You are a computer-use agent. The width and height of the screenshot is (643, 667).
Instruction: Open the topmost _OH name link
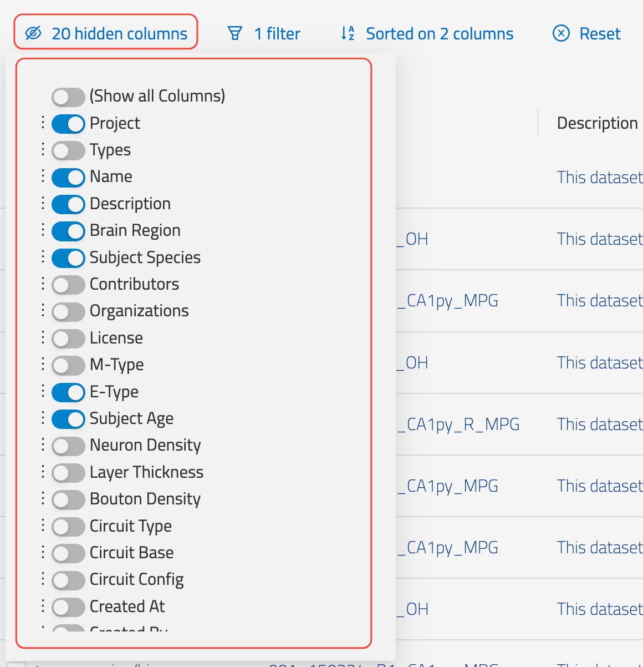pos(412,239)
